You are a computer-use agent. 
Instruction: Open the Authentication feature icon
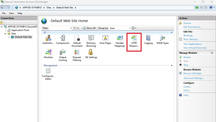pos(48,40)
